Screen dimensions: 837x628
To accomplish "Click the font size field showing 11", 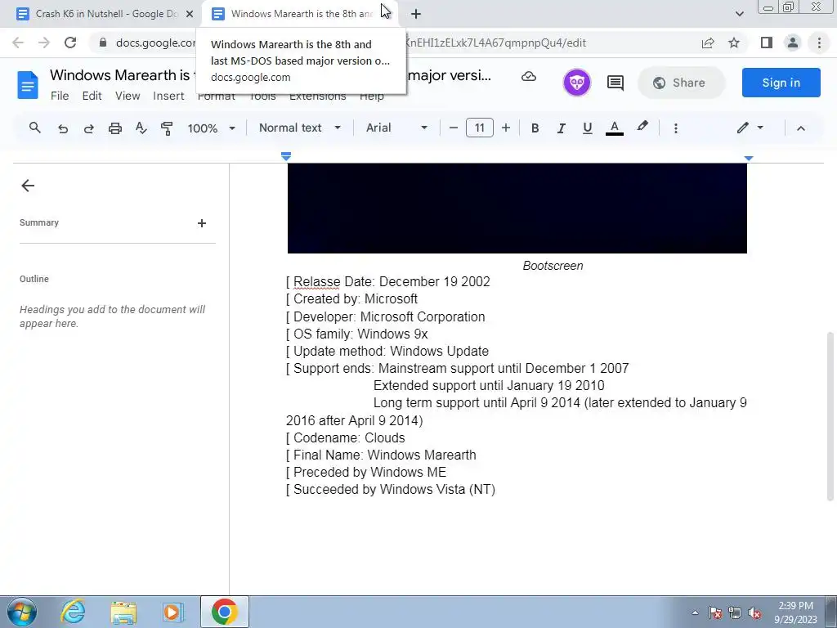I will tap(479, 128).
